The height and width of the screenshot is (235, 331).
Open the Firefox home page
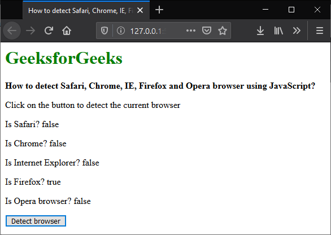tap(67, 31)
